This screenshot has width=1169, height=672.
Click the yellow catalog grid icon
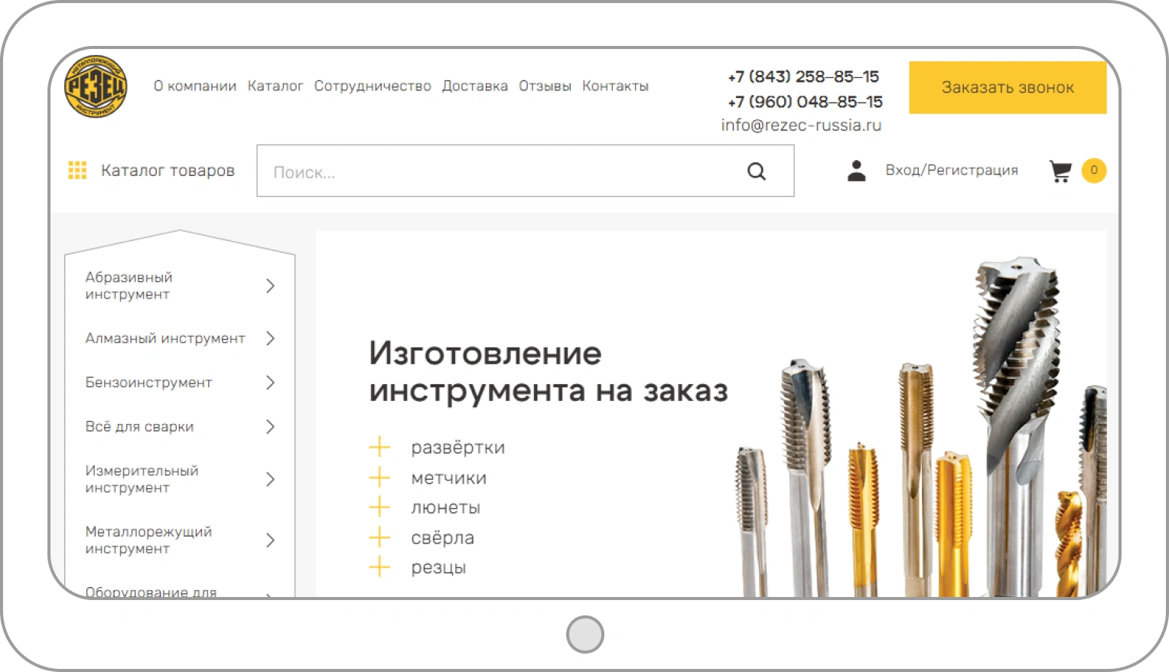pos(77,171)
